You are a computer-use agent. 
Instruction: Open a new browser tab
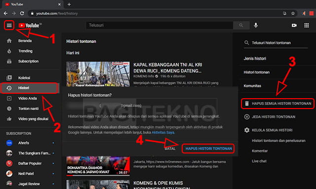[x=69, y=4]
